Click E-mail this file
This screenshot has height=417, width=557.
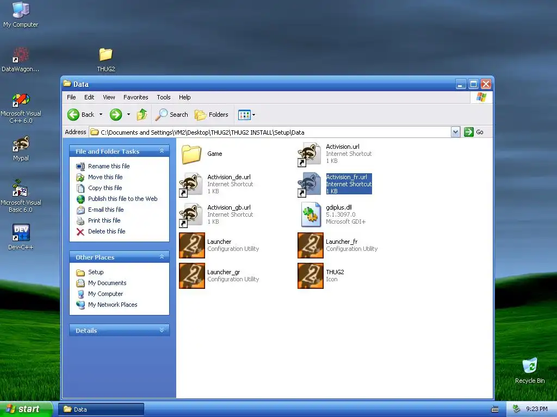point(106,210)
